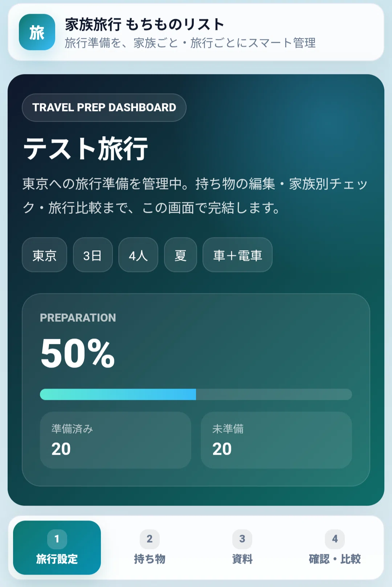392x587 pixels.
Task: Switch to the 持ち物 tab
Action: [150, 548]
